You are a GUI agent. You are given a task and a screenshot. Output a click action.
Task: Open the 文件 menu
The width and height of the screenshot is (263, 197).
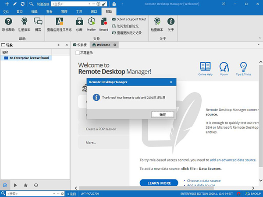[6, 11]
